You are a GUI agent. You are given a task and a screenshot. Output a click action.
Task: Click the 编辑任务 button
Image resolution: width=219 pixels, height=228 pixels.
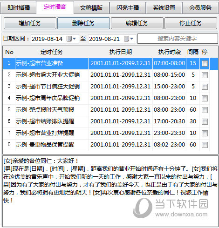137,23
